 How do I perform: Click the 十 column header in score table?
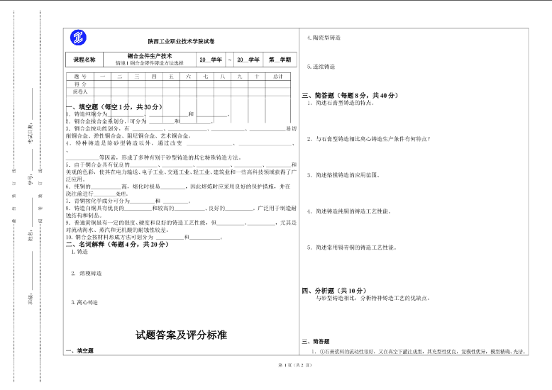(257, 77)
